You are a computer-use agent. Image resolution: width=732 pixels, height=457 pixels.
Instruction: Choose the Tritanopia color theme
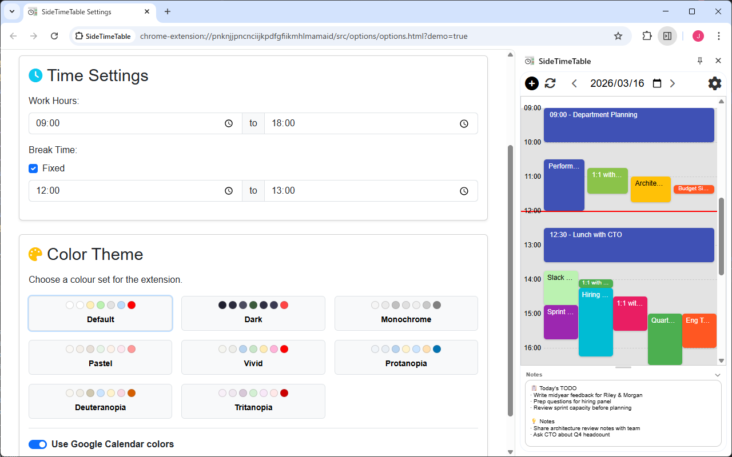pos(253,401)
